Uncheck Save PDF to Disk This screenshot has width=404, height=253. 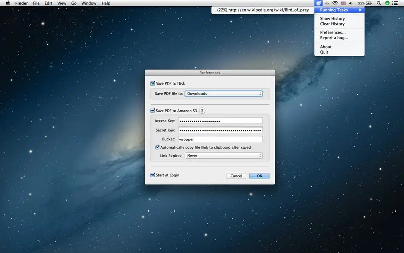tap(153, 83)
